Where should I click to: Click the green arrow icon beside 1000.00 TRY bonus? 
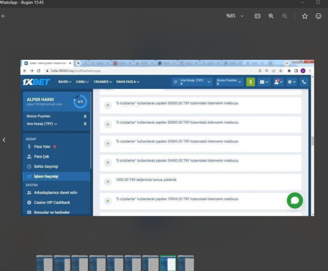pyautogui.click(x=108, y=182)
